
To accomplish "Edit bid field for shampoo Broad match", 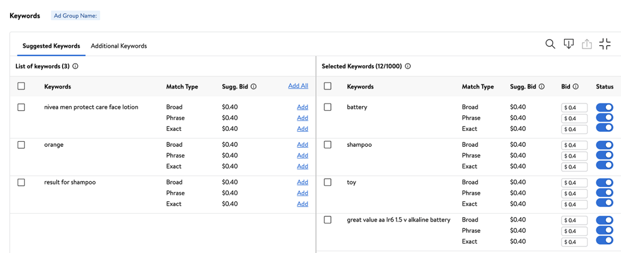I will coord(574,145).
